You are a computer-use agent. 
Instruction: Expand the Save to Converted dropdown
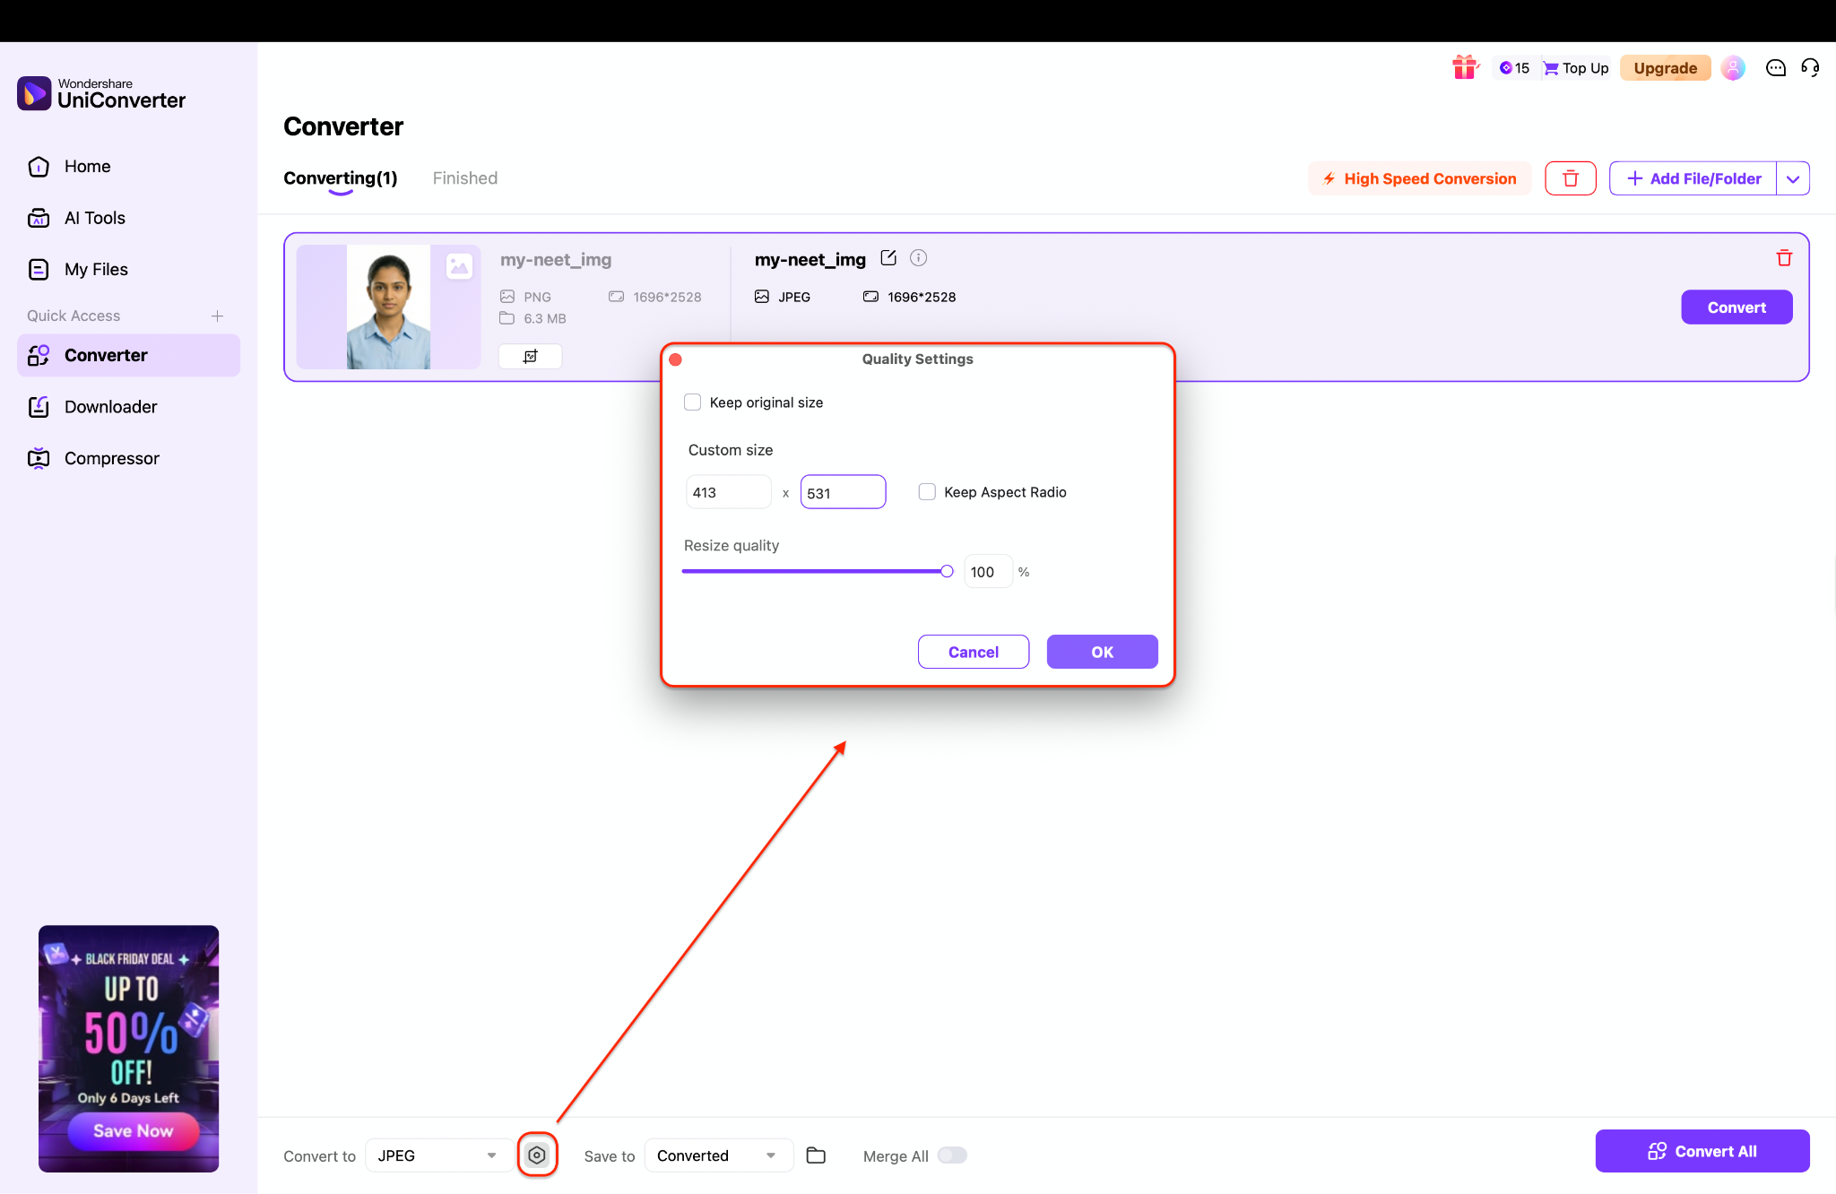pyautogui.click(x=717, y=1155)
